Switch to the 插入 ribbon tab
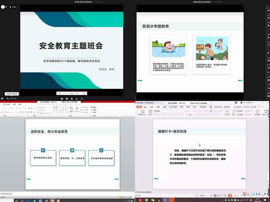 (145, 107)
